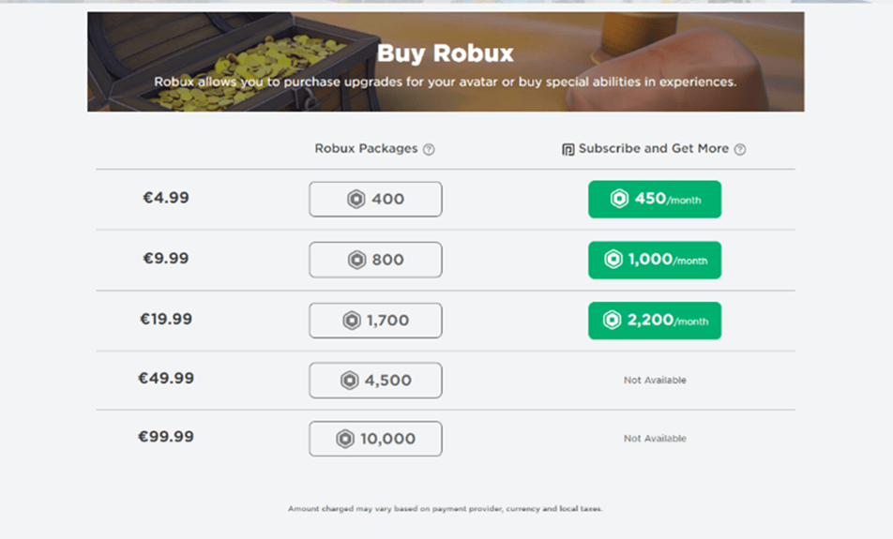
Task: Click the Robux coin icon in 800 package
Action: click(356, 260)
